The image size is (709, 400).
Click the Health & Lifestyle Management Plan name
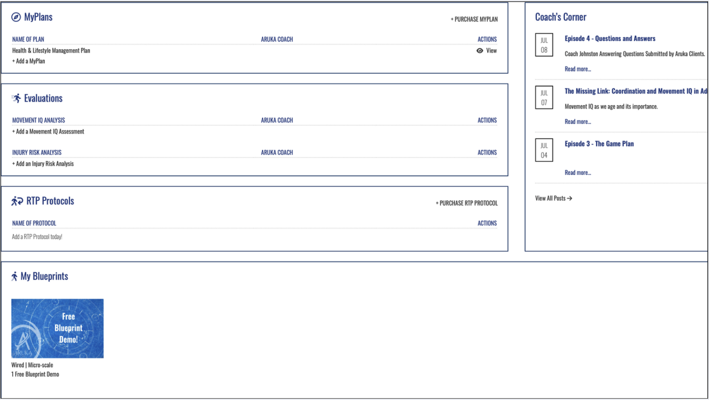tap(51, 51)
